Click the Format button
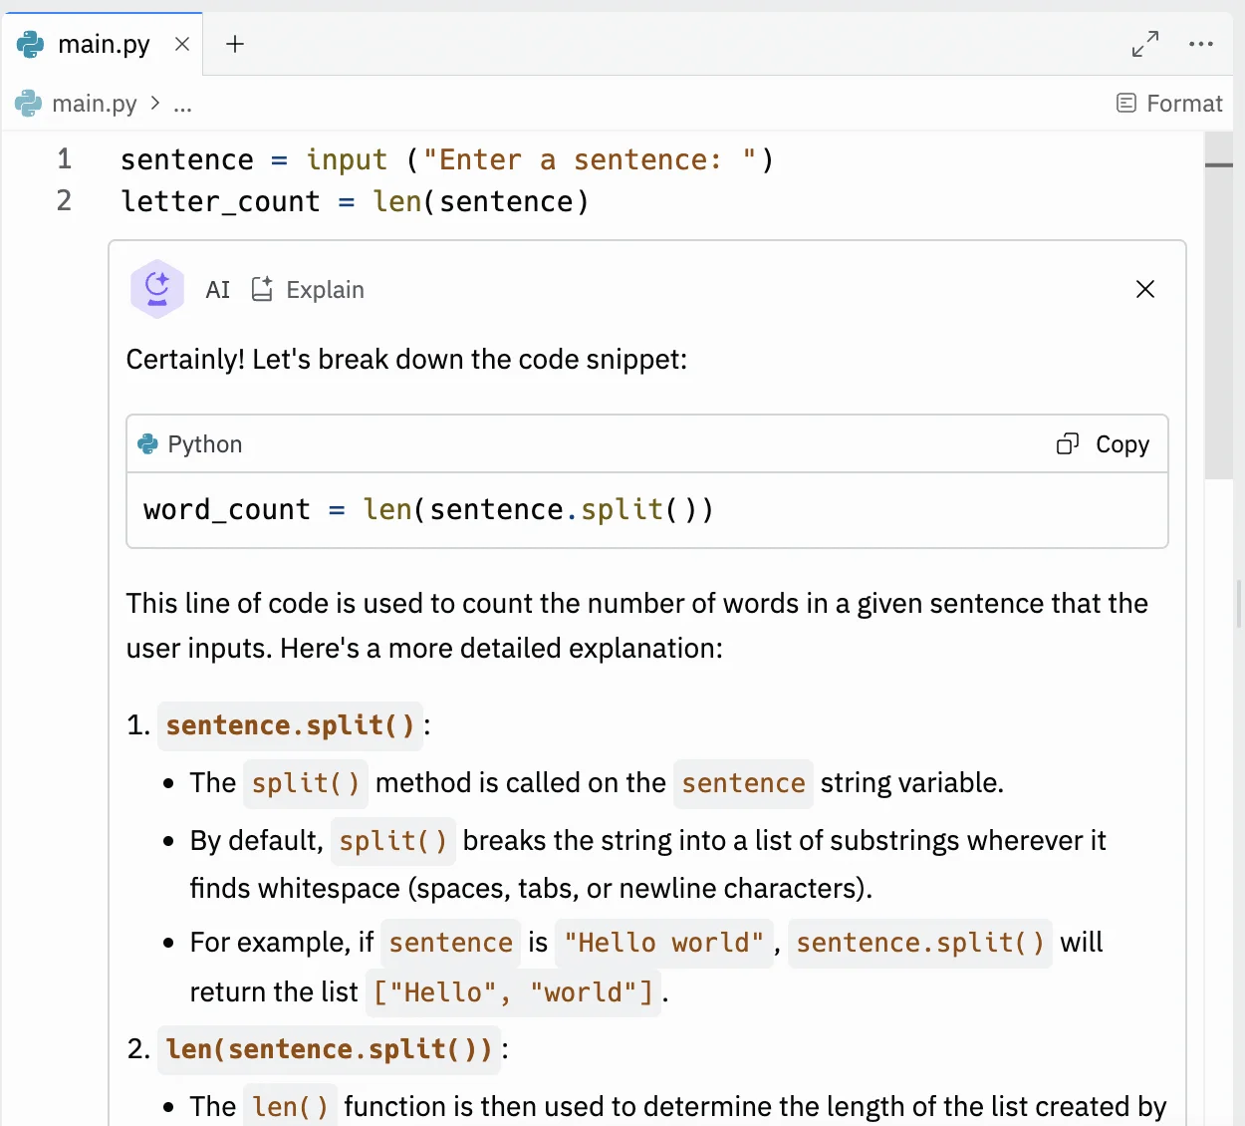This screenshot has width=1245, height=1126. click(x=1169, y=104)
